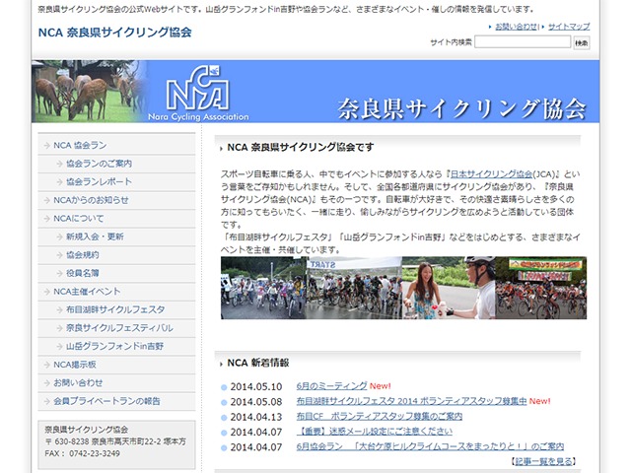Open 布目CF ボランティアスタッフ募集のご案内 link
The width and height of the screenshot is (631, 473).
click(x=379, y=417)
